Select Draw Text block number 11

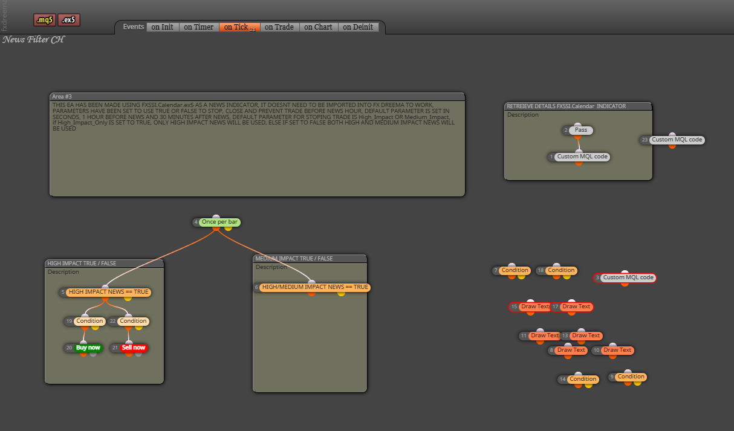point(545,335)
